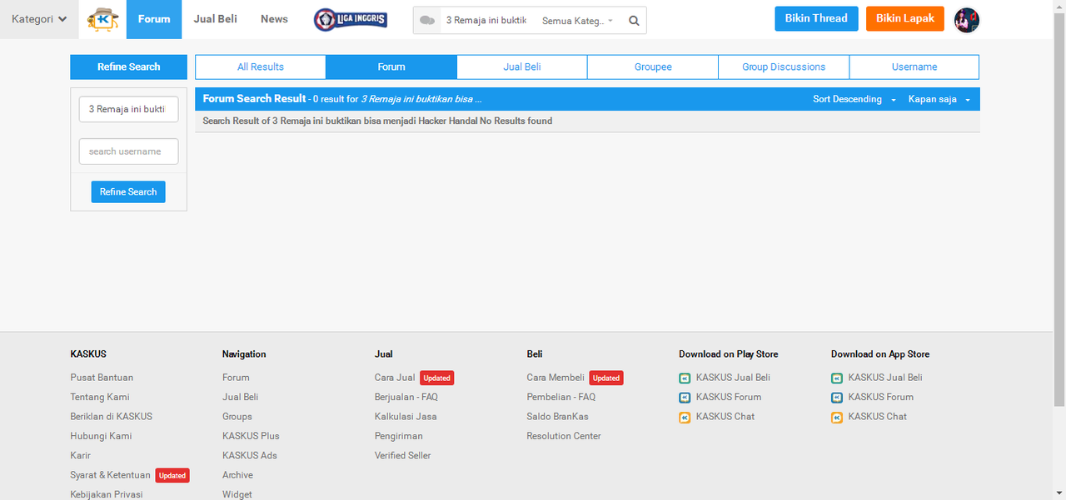Screen dimensions: 1066x500
Task: Open the footer Navigation Jual Beli link
Action: pos(240,398)
